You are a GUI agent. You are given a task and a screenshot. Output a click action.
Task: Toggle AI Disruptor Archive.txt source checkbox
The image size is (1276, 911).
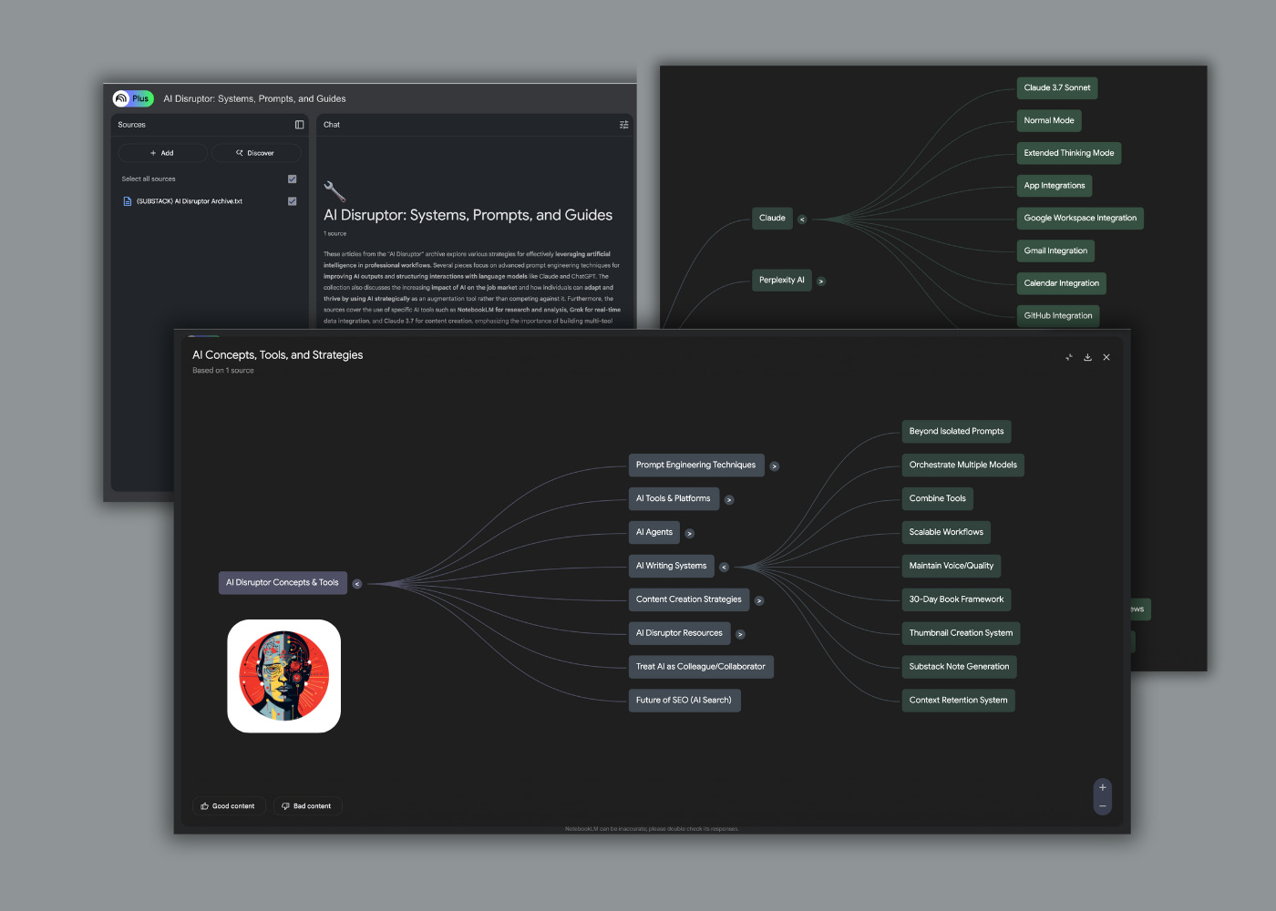[x=293, y=201]
